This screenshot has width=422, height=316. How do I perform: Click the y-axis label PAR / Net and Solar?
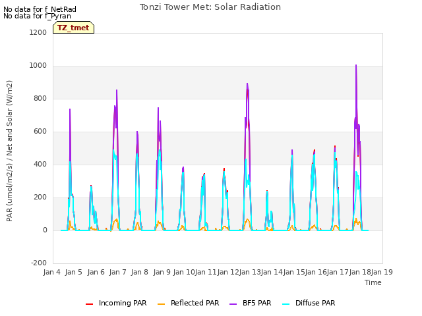point(9,151)
